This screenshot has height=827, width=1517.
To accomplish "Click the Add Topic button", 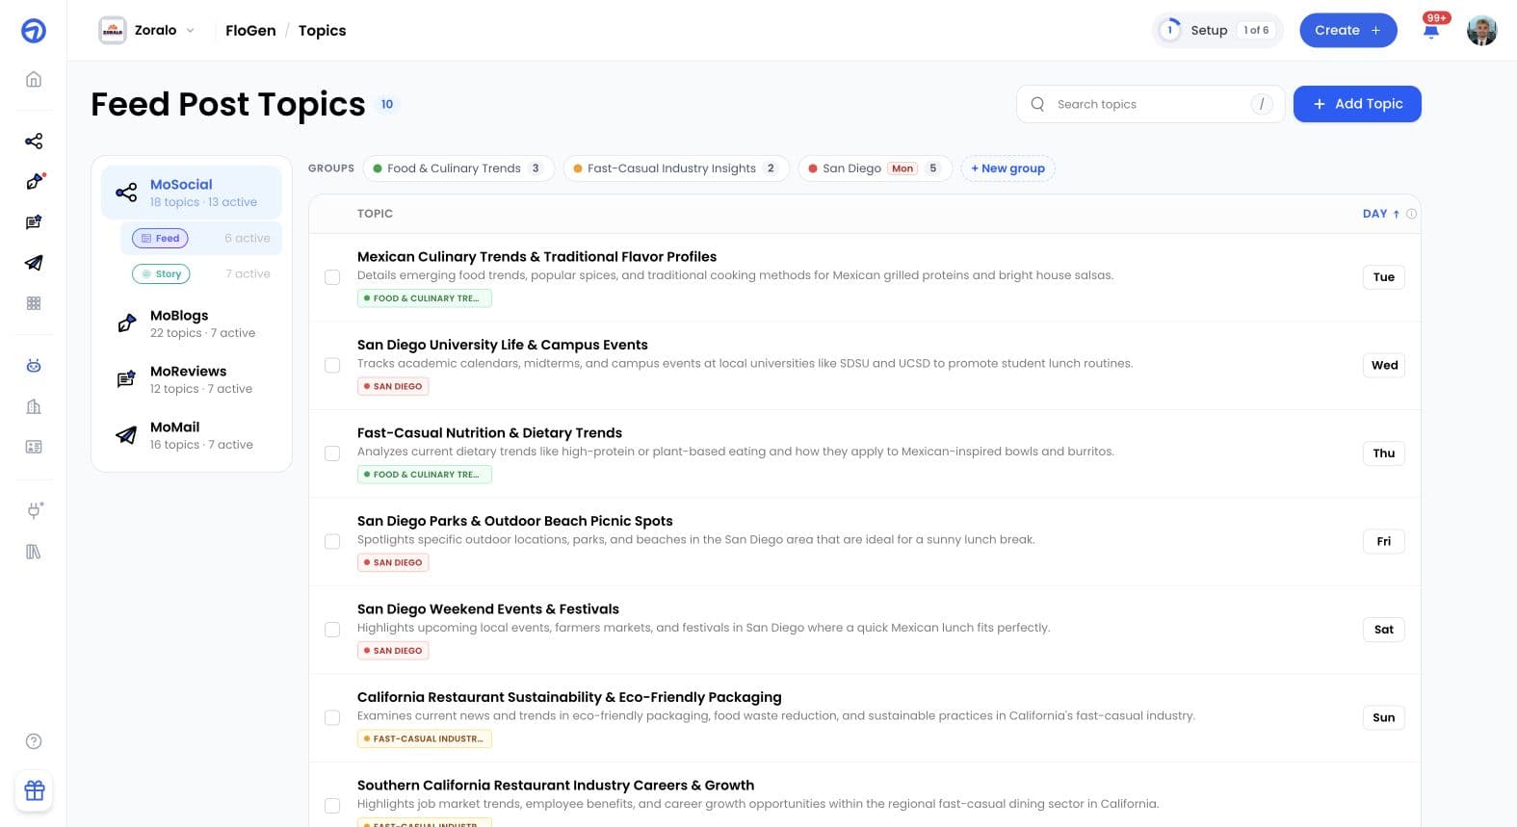I will 1357,104.
